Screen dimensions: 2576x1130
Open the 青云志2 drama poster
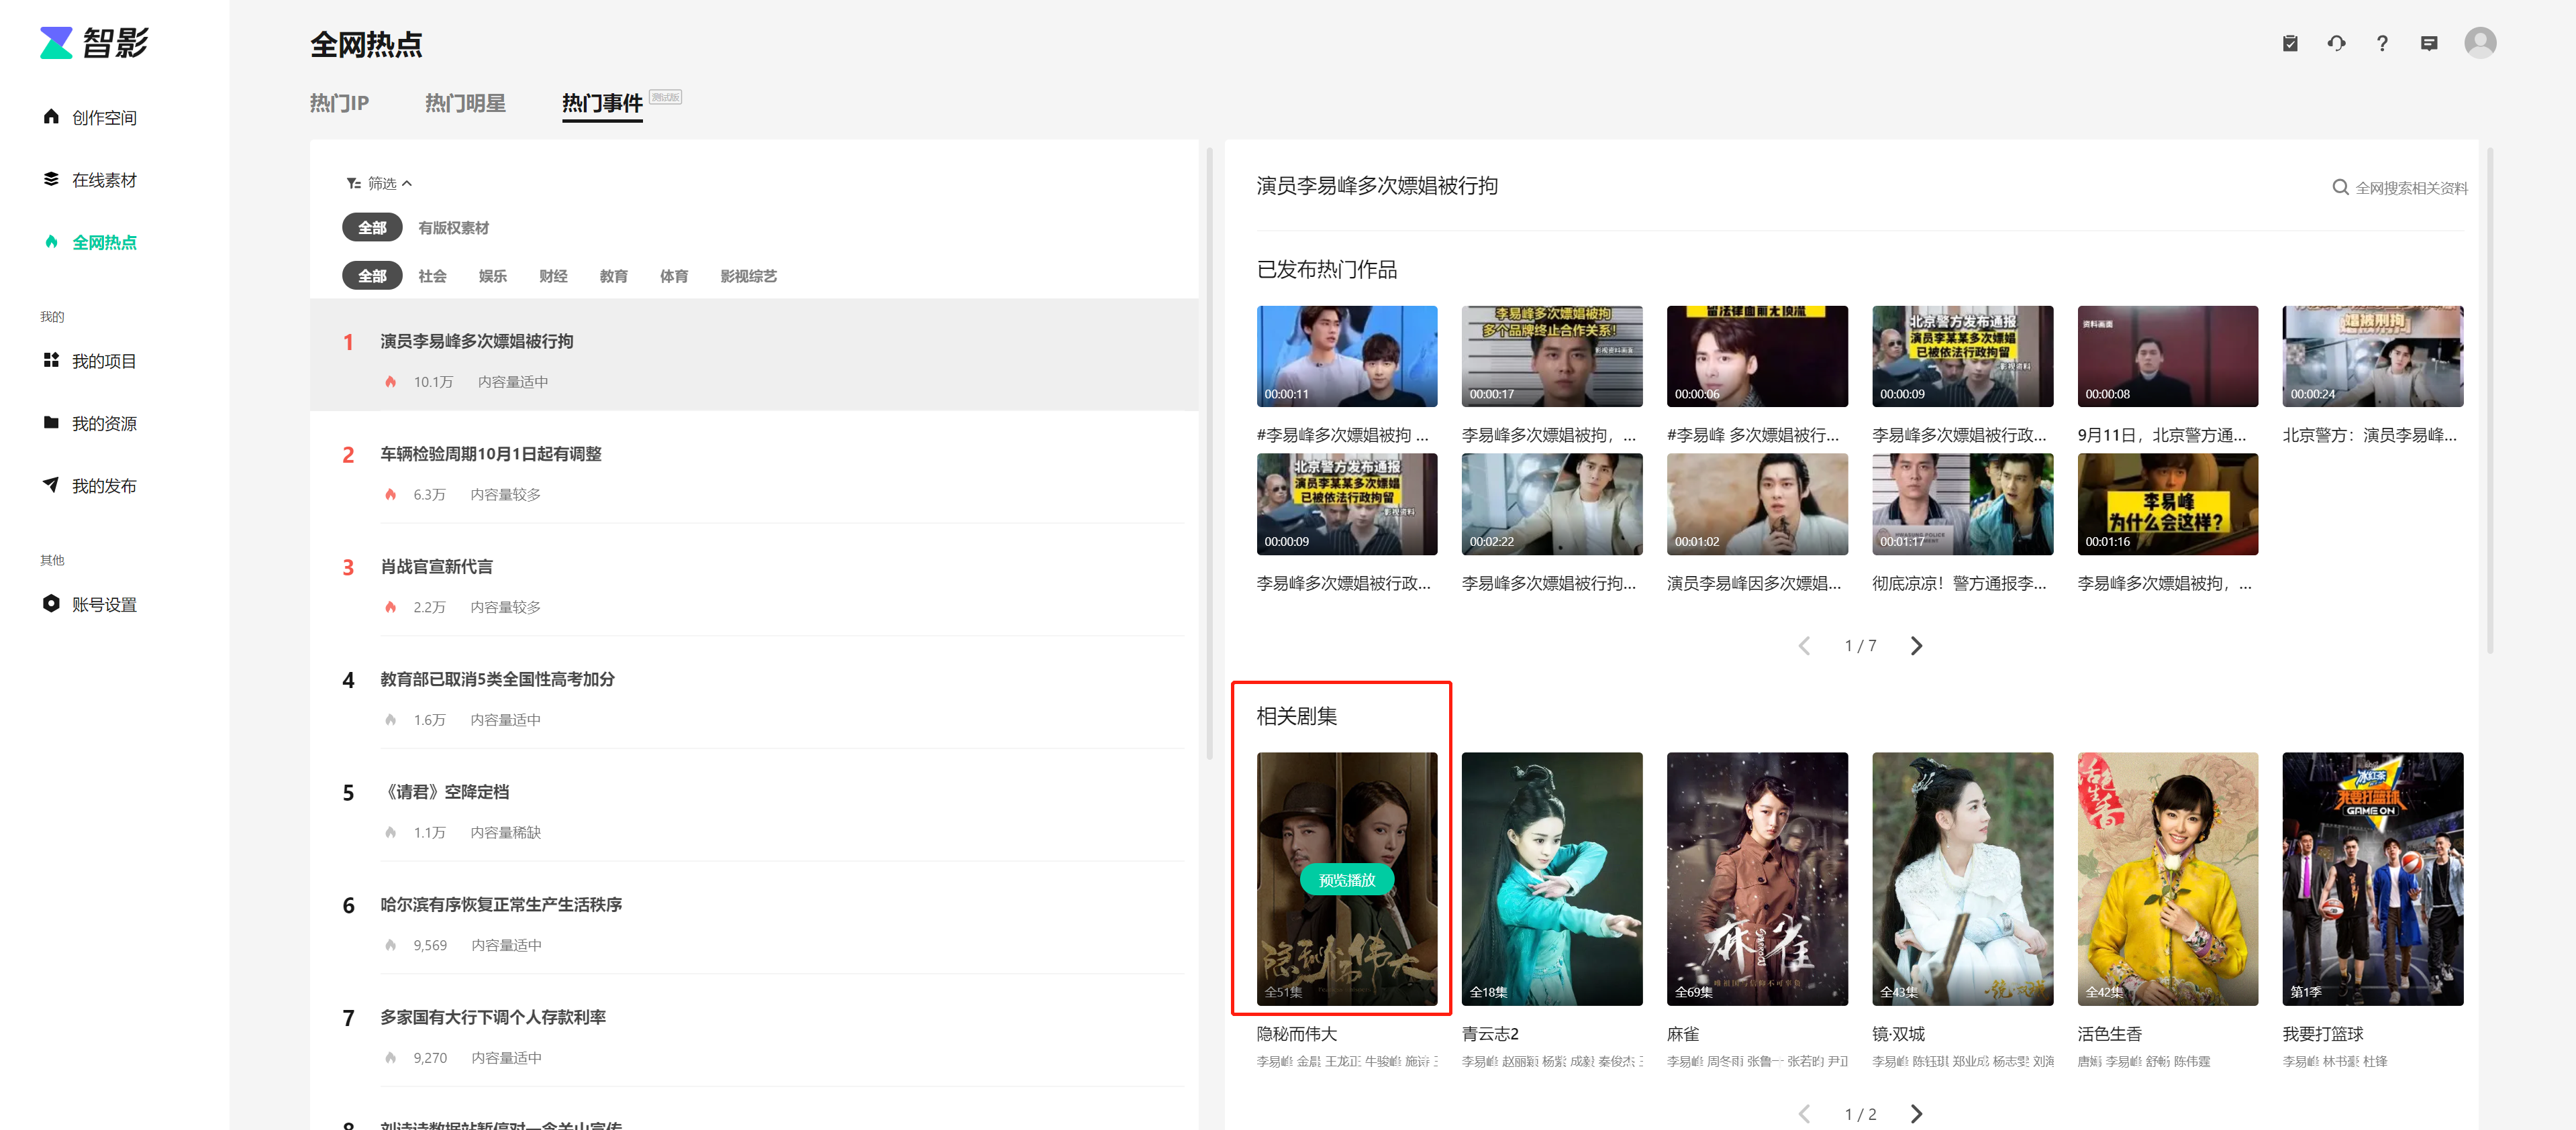pyautogui.click(x=1551, y=879)
